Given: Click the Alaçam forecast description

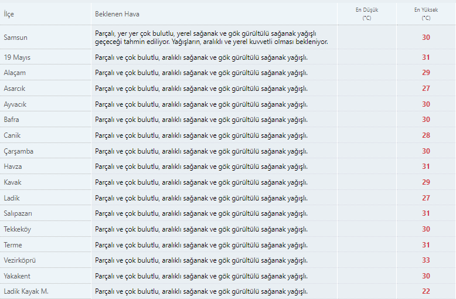Looking at the screenshot, I should coord(201,73).
